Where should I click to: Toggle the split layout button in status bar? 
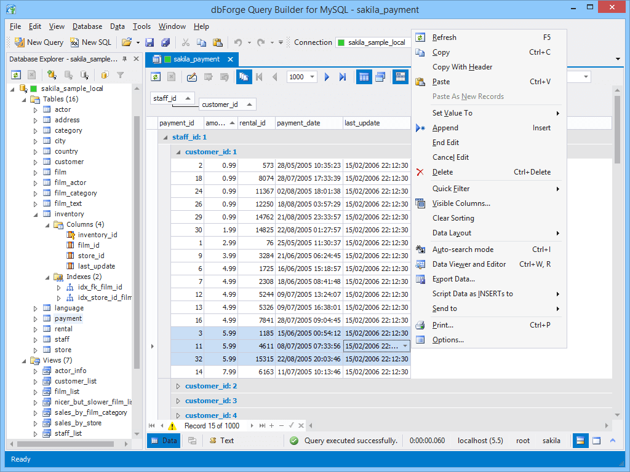[x=580, y=440]
